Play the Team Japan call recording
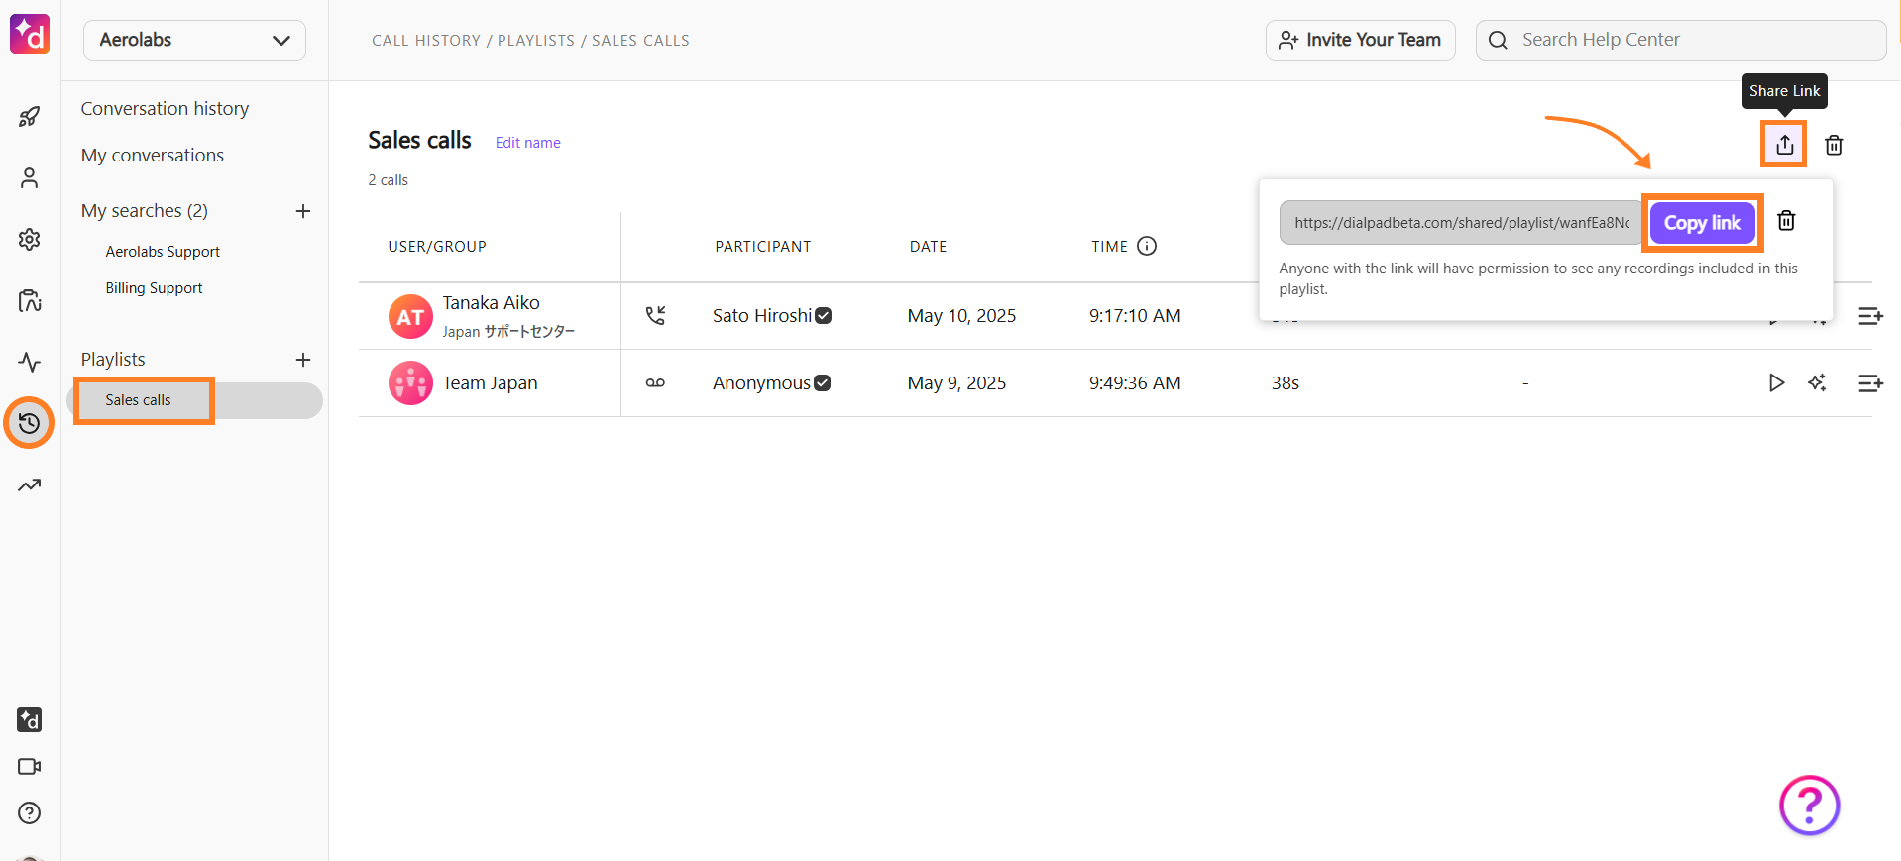The image size is (1901, 861). (1776, 382)
